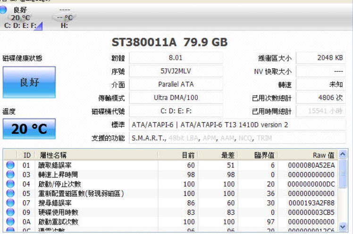The image size is (353, 234).
Task: Click raw value 0000193A2F88
Action: [311, 203]
